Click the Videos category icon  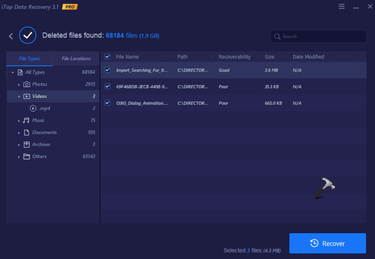coord(27,96)
